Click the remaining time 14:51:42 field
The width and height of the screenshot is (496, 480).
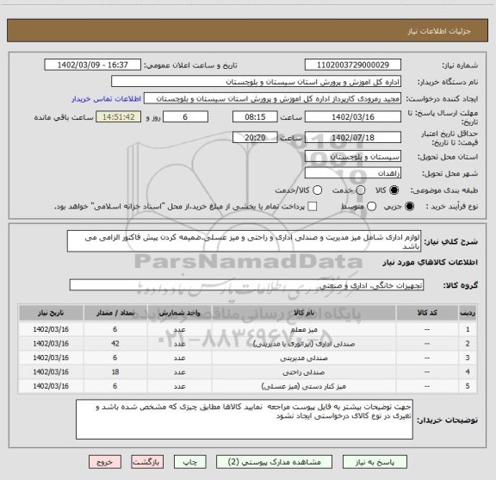tap(119, 117)
